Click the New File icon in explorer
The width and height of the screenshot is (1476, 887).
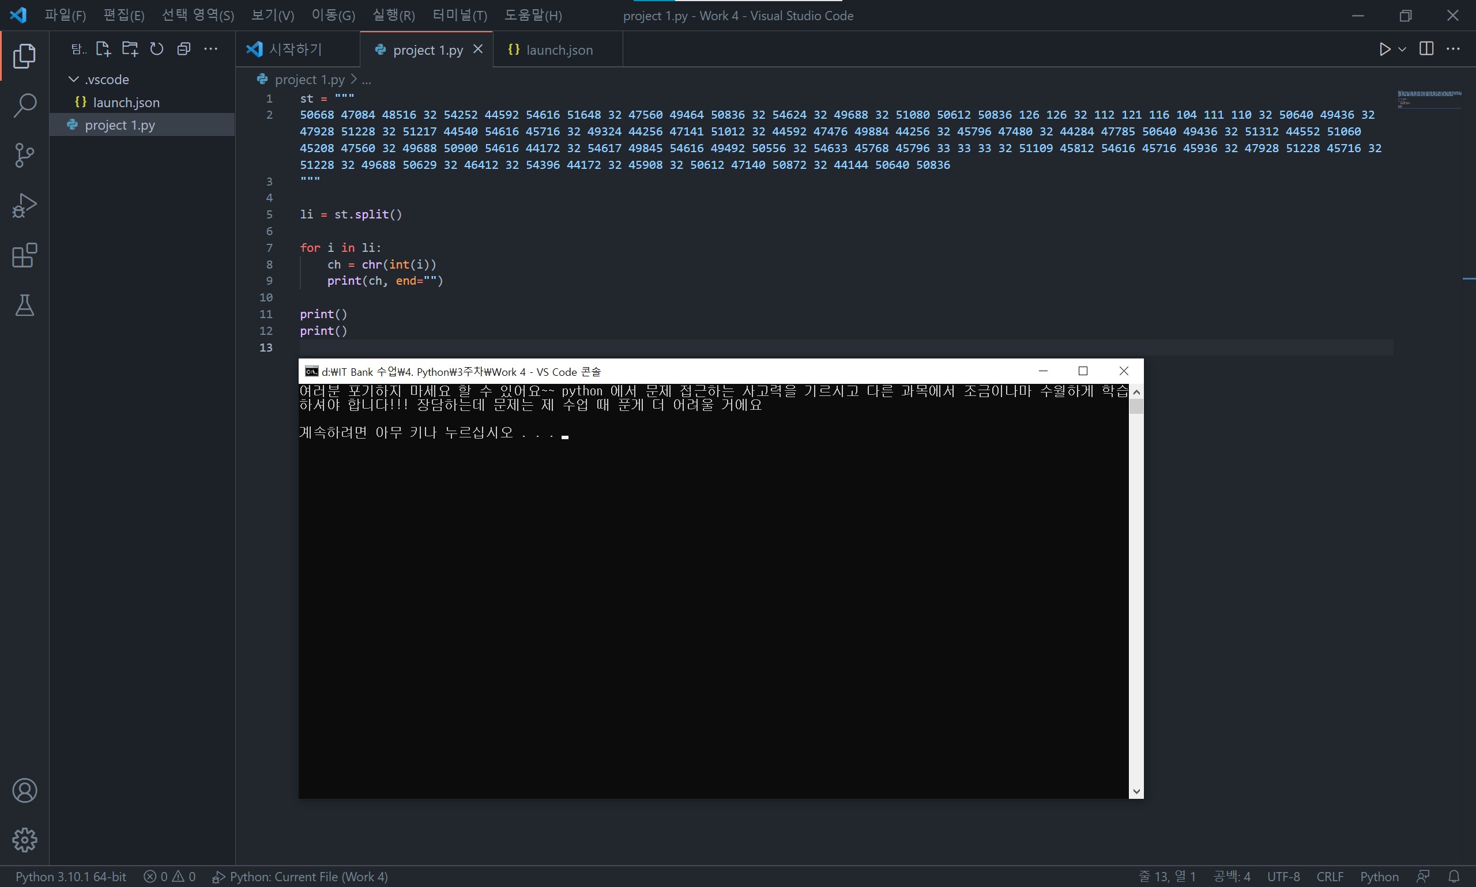[103, 49]
